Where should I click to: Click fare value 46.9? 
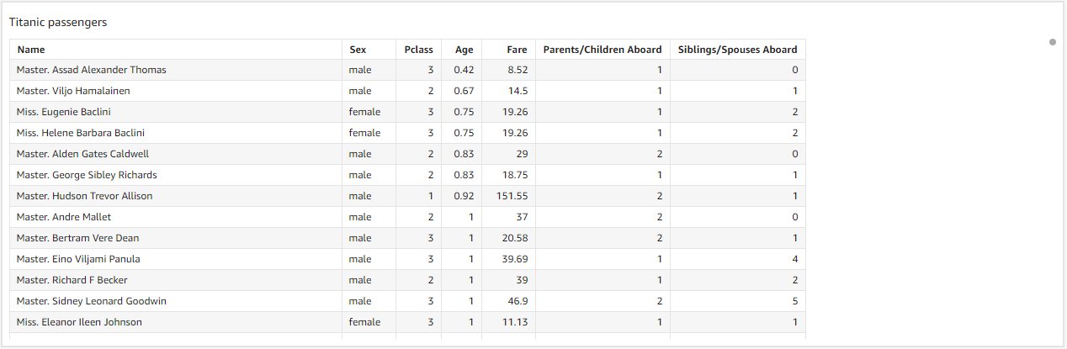click(x=518, y=301)
